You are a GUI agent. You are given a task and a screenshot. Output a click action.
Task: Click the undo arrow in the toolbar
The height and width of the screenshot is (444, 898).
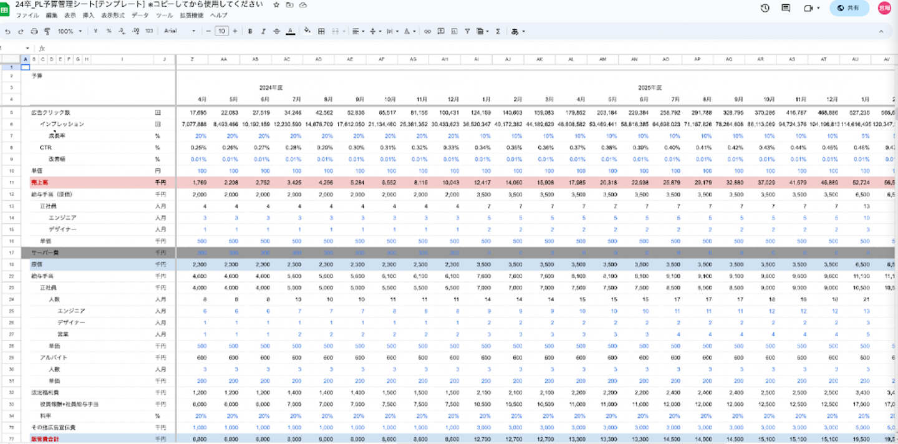[7, 31]
